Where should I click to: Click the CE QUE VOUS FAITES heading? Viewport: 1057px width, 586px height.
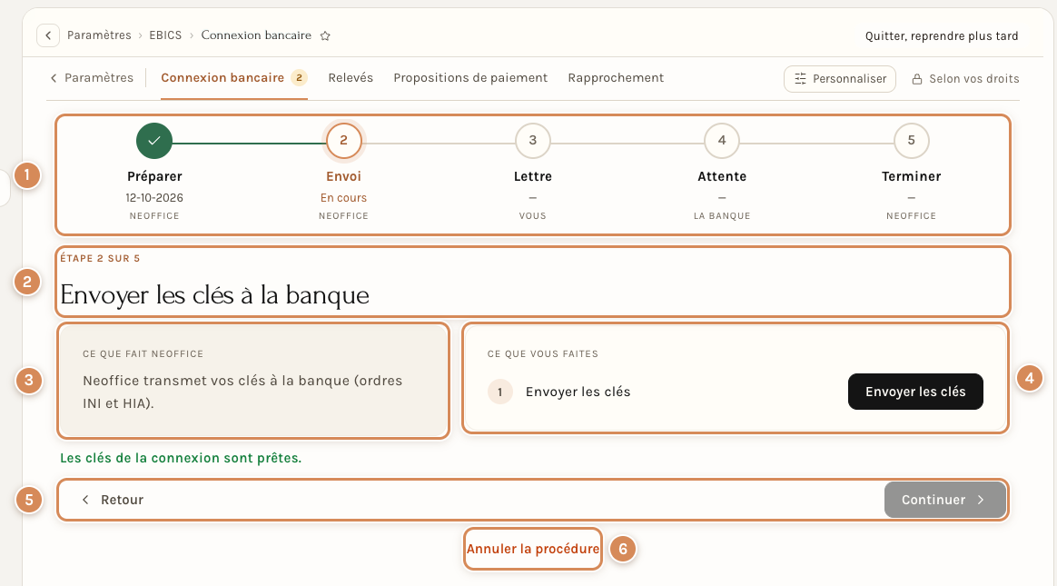(x=543, y=354)
